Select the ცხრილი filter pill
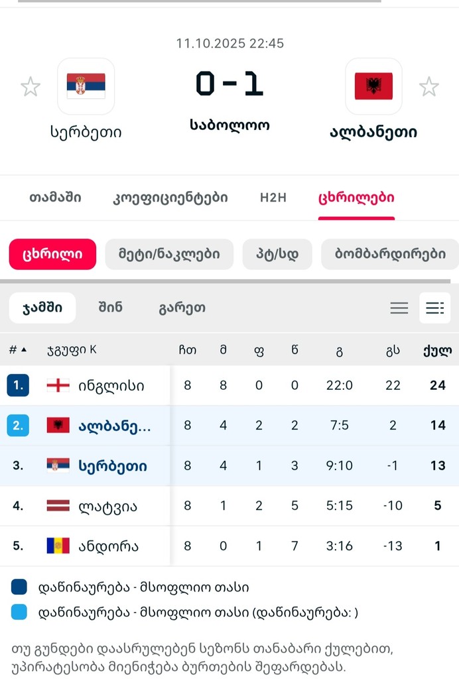The height and width of the screenshot is (679, 459). click(52, 254)
